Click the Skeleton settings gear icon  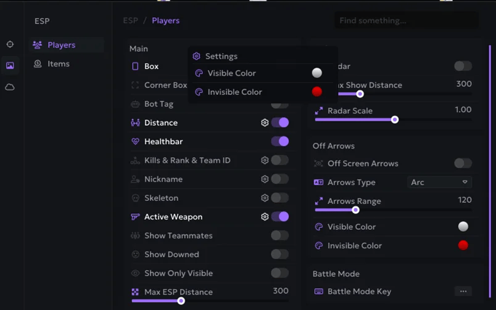tap(265, 198)
